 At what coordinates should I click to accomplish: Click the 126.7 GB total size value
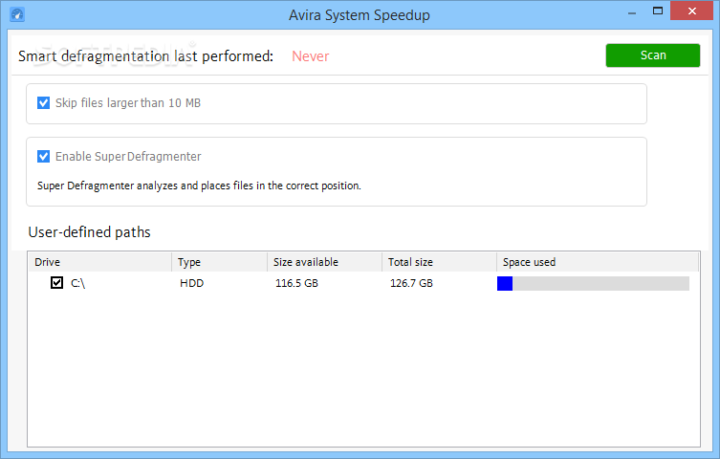tap(411, 283)
